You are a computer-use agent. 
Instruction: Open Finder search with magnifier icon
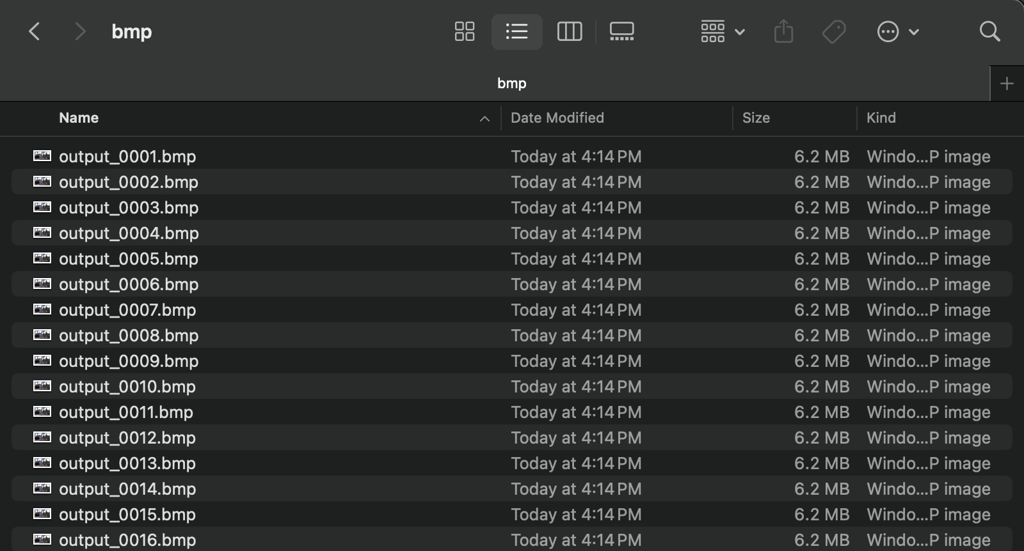pyautogui.click(x=989, y=31)
